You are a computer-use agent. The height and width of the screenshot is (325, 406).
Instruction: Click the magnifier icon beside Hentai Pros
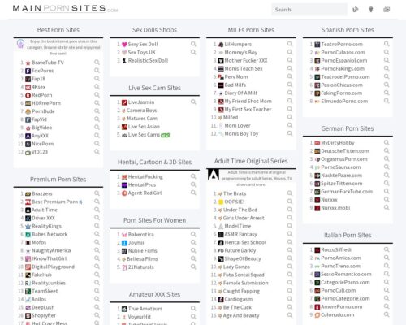click(193, 184)
